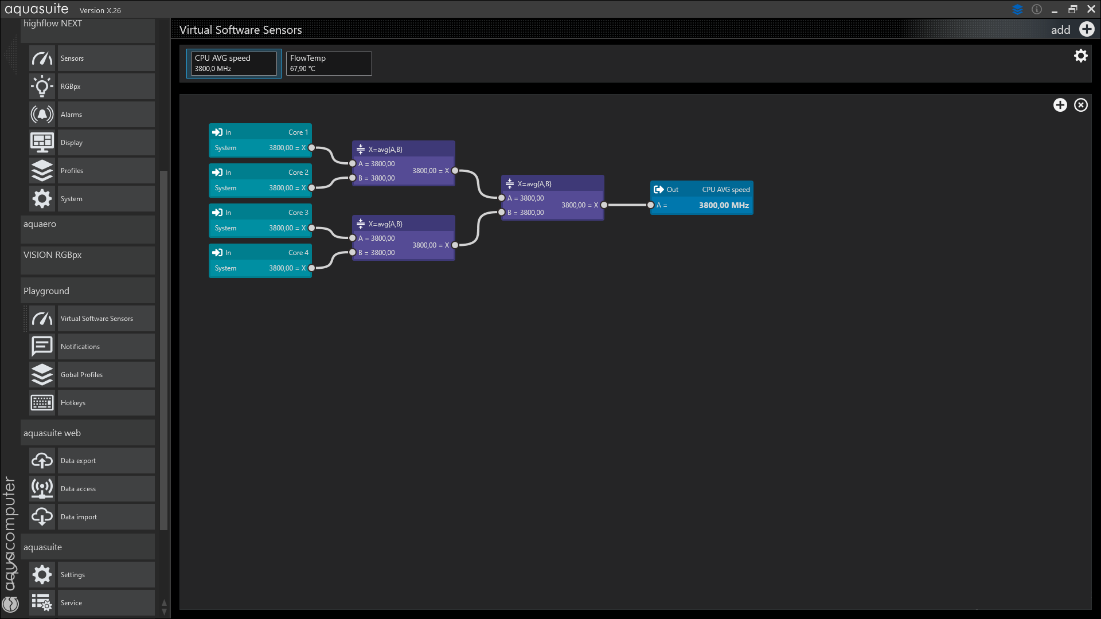Image resolution: width=1101 pixels, height=619 pixels.
Task: Click the add label in header
Action: [x=1061, y=30]
